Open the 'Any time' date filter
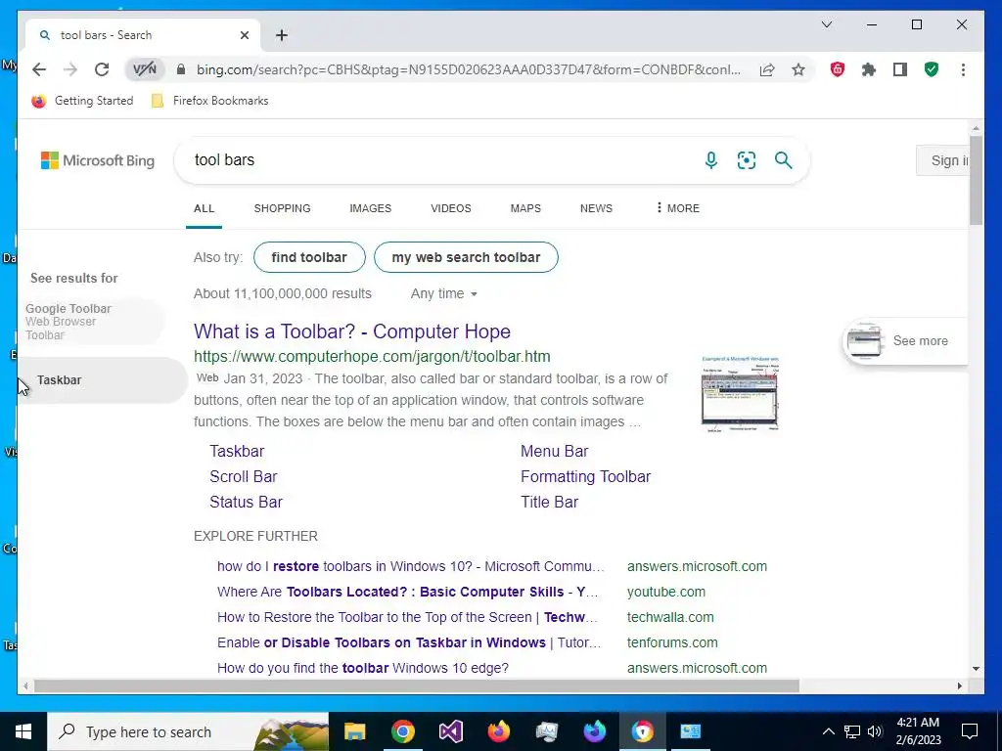 [x=444, y=293]
